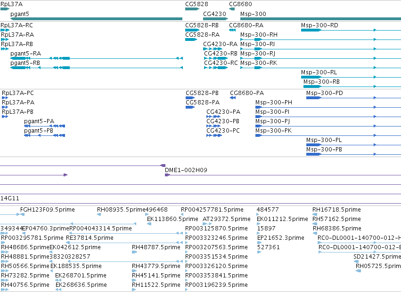This screenshot has width=401, height=292.
Task: Click the Msp-300-RI transcript label
Action: click(258, 44)
